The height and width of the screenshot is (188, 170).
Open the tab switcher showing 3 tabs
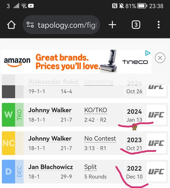click(x=136, y=25)
